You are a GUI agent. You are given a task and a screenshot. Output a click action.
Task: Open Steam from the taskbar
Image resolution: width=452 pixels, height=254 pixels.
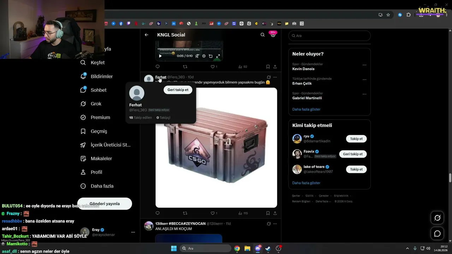pyautogui.click(x=268, y=248)
